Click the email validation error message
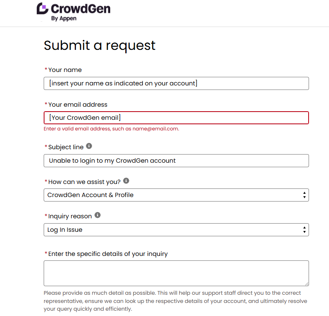This screenshot has width=329, height=316. coord(111,128)
